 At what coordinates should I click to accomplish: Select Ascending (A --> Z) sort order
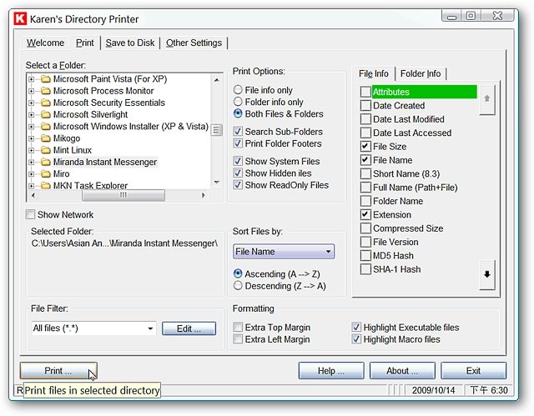[x=238, y=273]
